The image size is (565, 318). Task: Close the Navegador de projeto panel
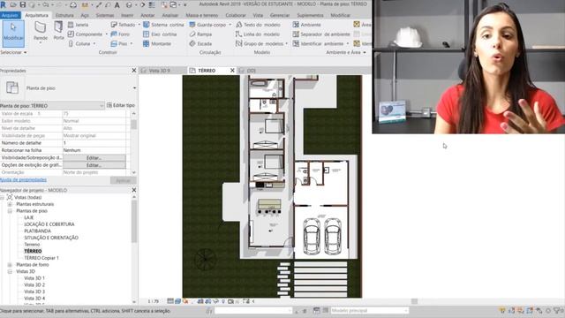(x=134, y=190)
